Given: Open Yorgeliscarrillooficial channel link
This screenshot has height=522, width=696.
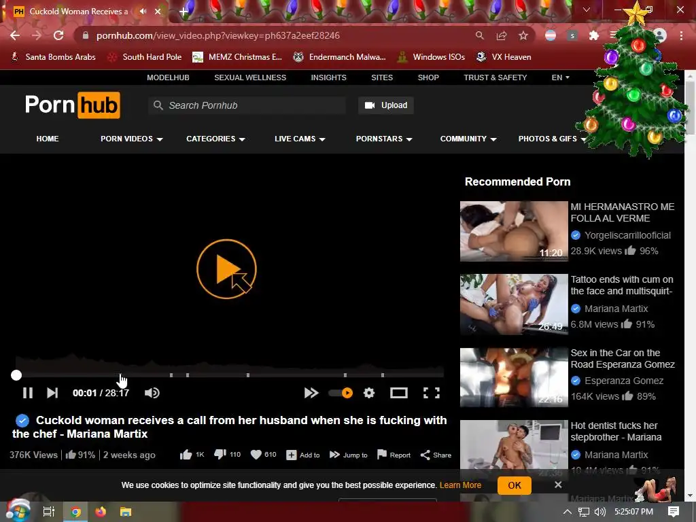Looking at the screenshot, I should point(627,235).
